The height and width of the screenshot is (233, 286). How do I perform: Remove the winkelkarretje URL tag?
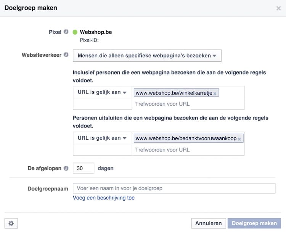pos(215,93)
